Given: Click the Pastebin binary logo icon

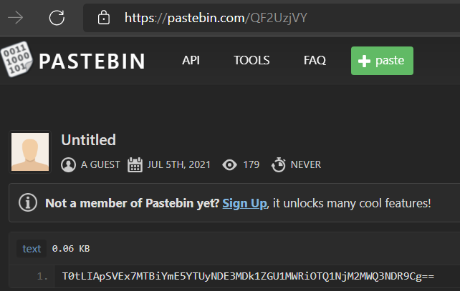Looking at the screenshot, I should [16, 61].
